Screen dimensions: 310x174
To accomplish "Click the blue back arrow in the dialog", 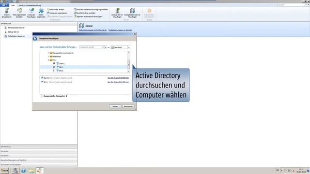I will [35, 39].
